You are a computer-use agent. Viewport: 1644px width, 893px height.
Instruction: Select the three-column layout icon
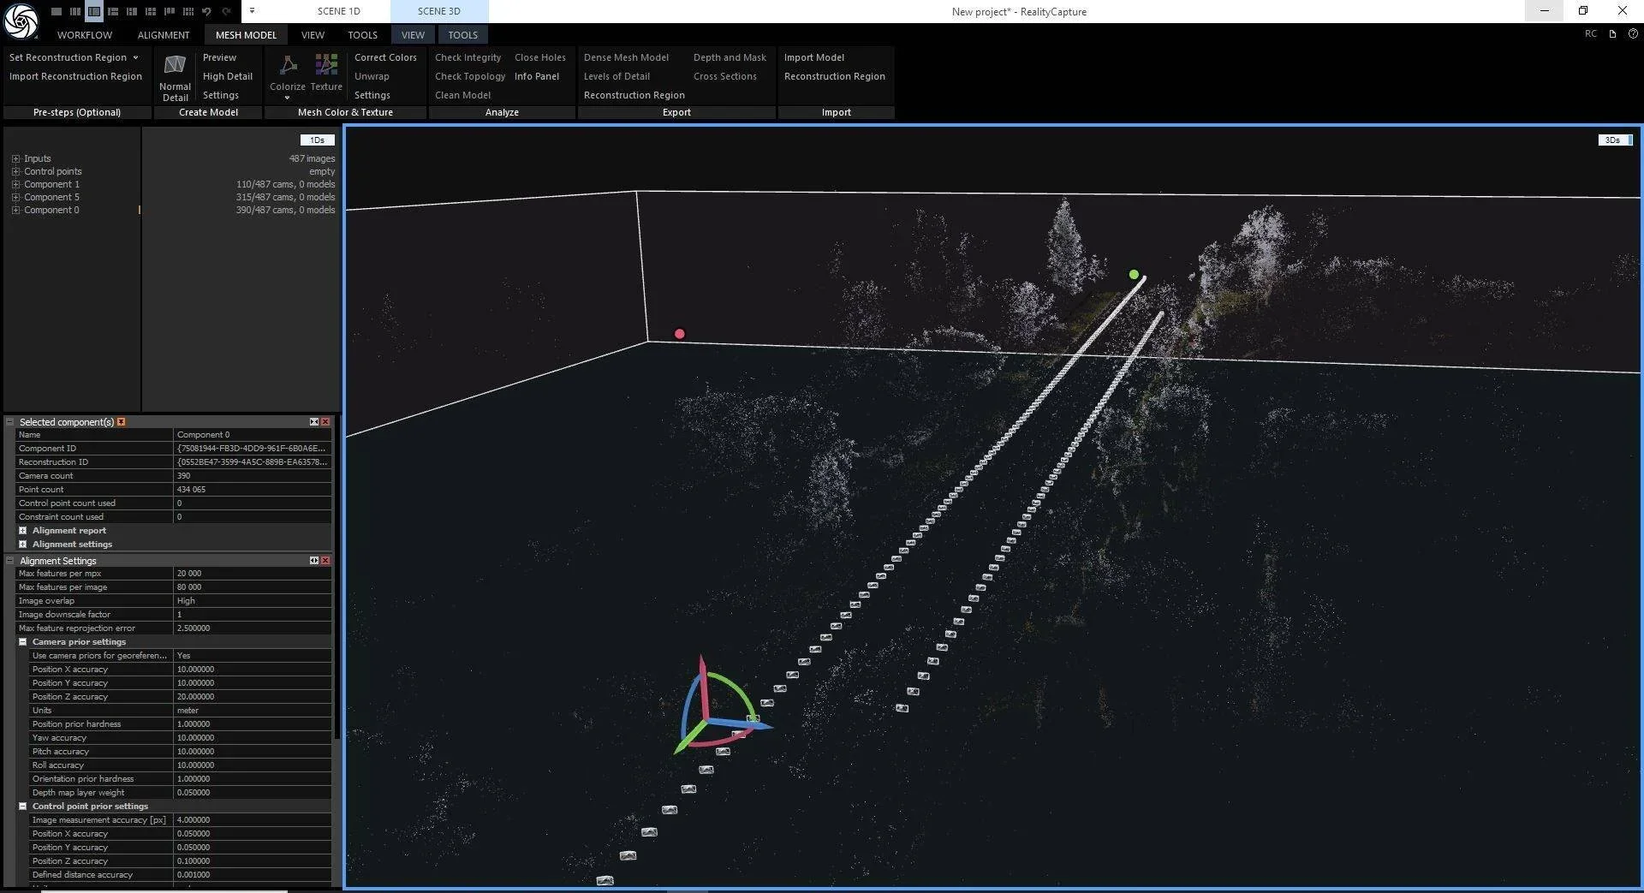pos(74,11)
